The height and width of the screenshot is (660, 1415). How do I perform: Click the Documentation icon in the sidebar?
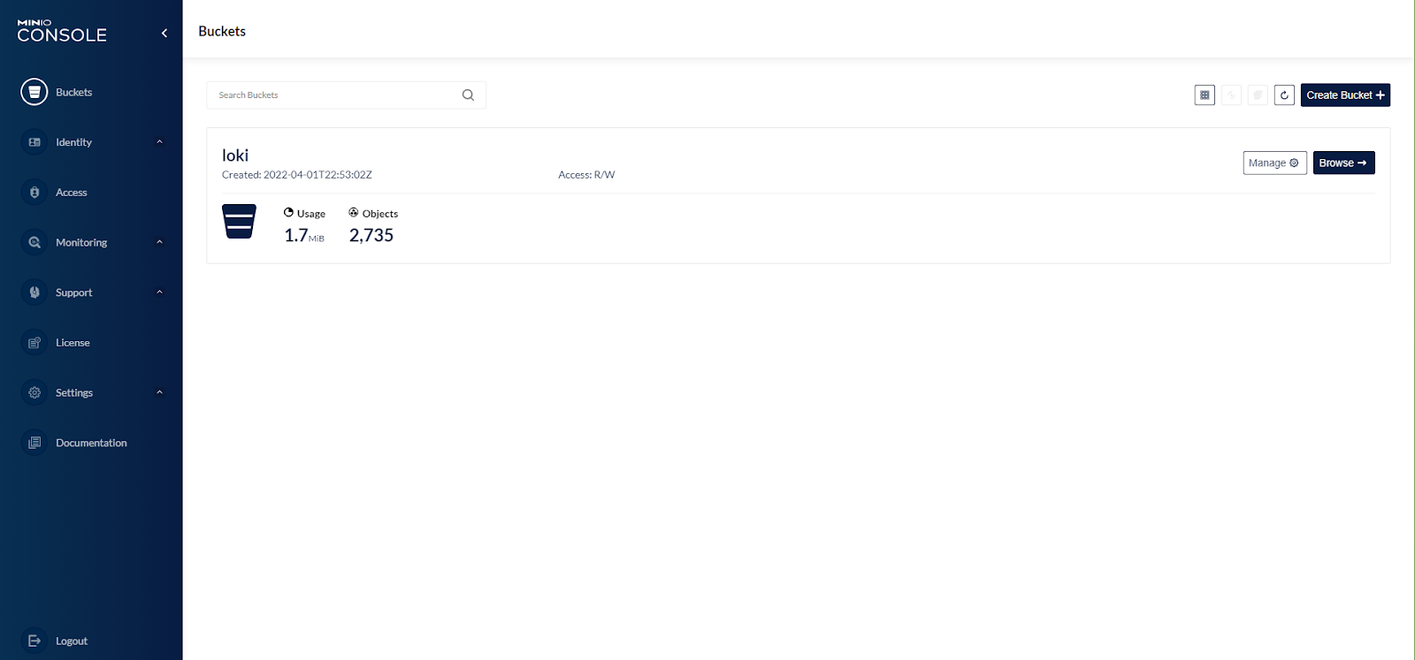[x=34, y=443]
